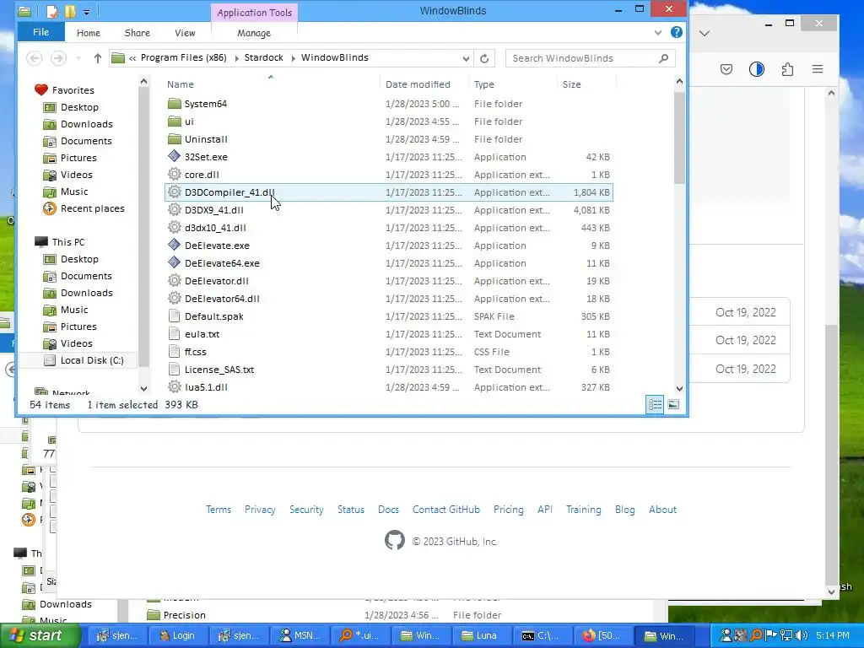Select the DeElevate64.exe icon

tap(174, 263)
